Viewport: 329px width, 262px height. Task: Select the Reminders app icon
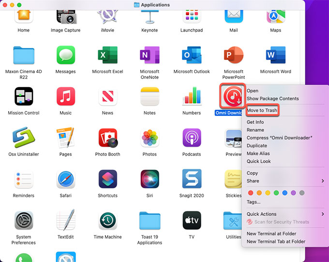tap(24, 179)
